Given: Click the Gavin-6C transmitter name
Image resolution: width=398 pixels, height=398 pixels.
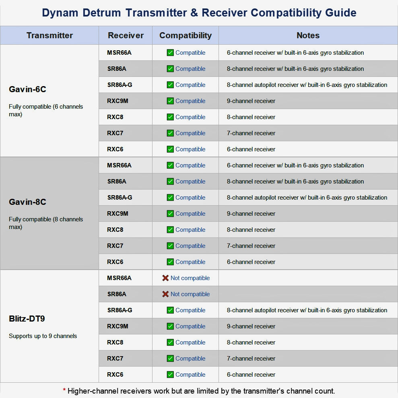Looking at the screenshot, I should click(27, 89).
